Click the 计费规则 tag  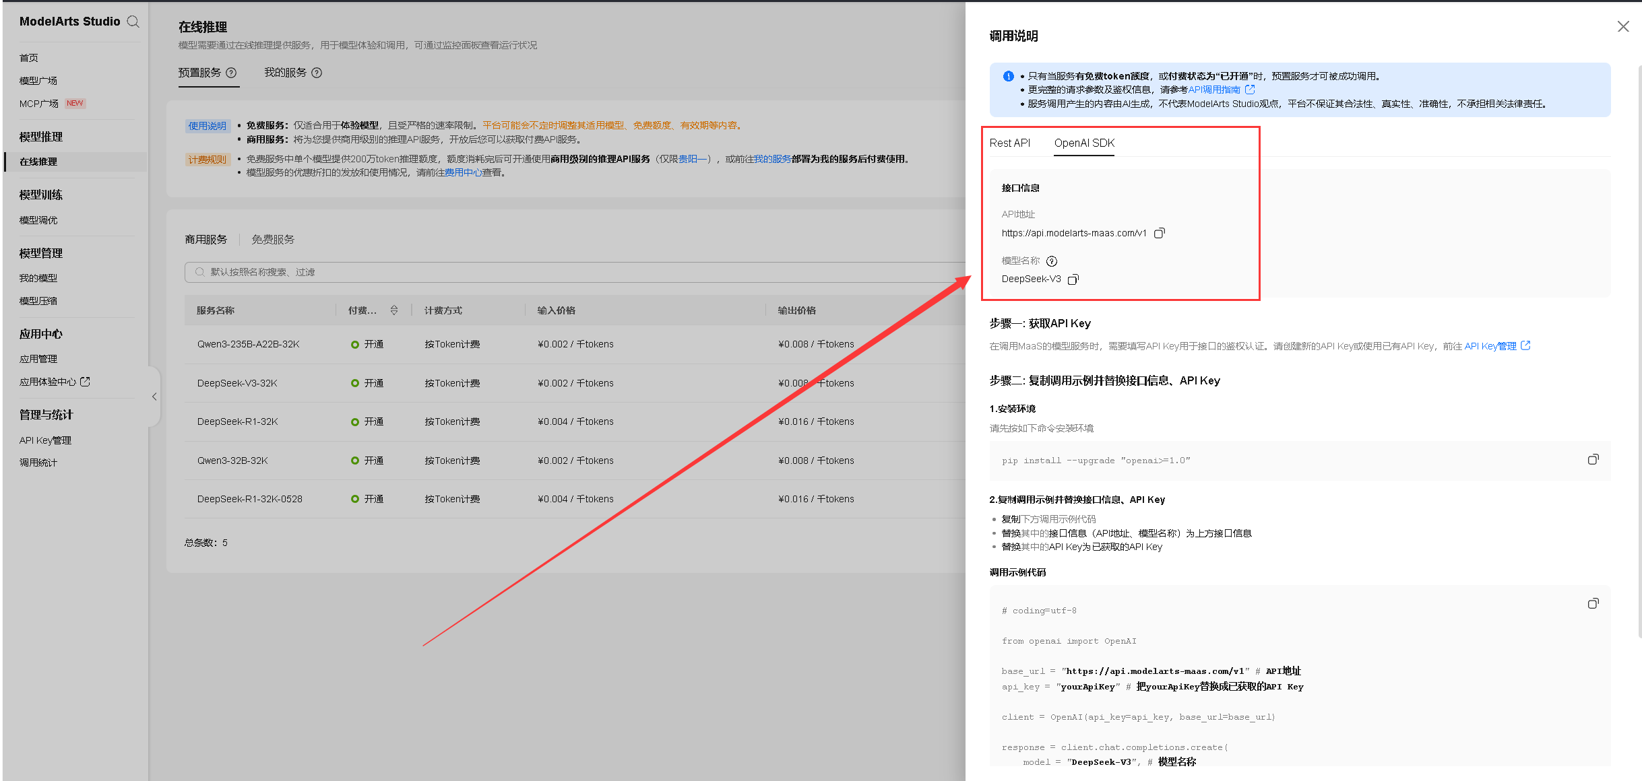[208, 160]
